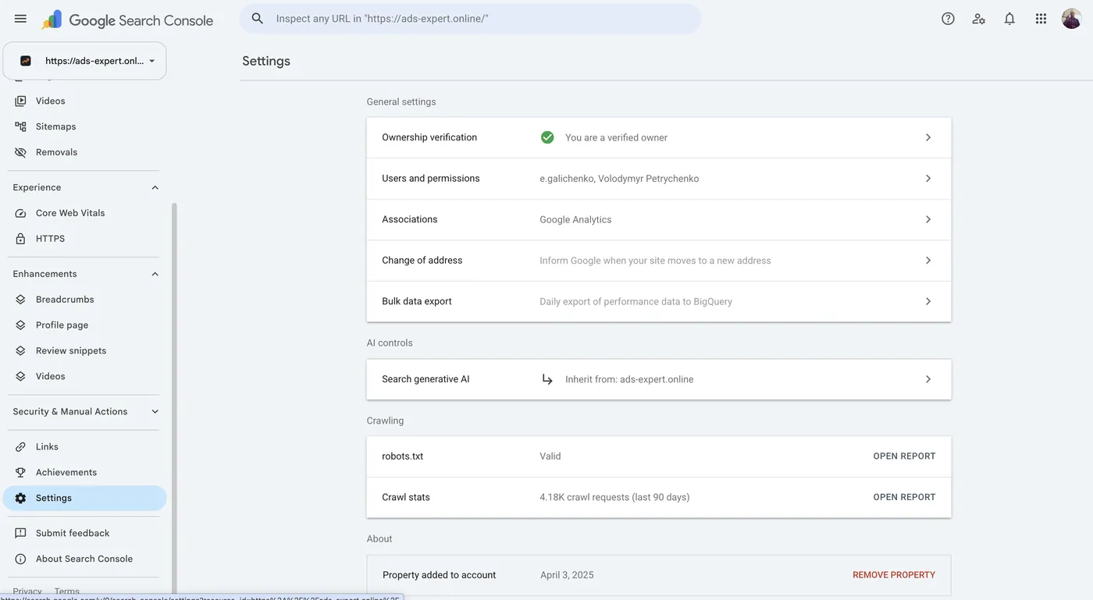
Task: Open About Search Console link
Action: point(84,559)
